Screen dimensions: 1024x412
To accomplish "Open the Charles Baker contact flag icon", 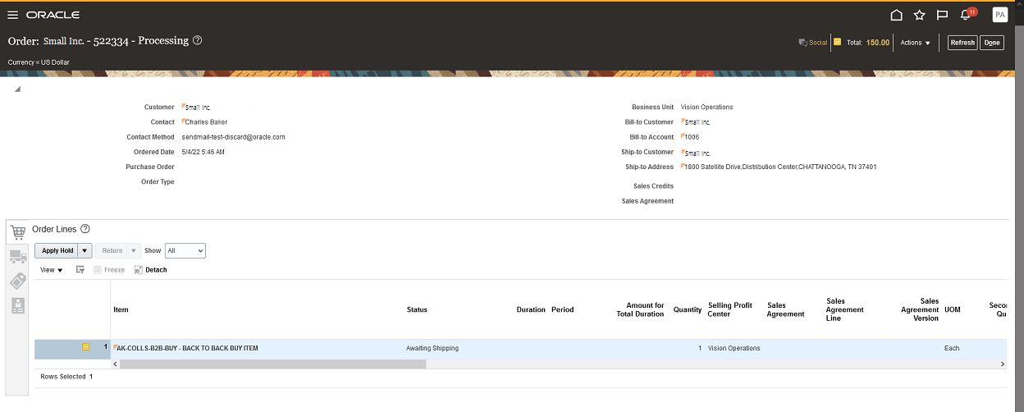I will click(184, 121).
